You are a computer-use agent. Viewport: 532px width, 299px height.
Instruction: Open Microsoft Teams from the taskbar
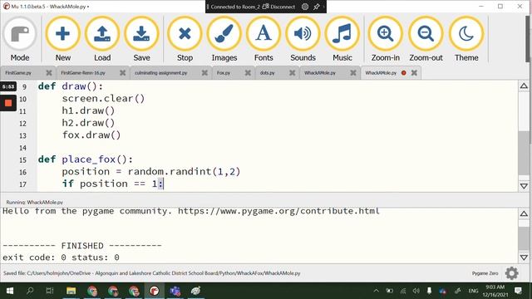(175, 291)
